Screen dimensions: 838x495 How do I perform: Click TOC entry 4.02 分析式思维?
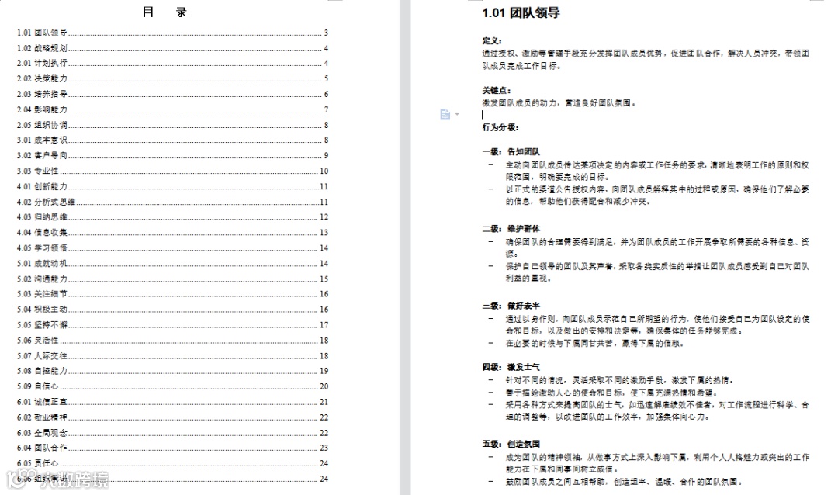172,202
